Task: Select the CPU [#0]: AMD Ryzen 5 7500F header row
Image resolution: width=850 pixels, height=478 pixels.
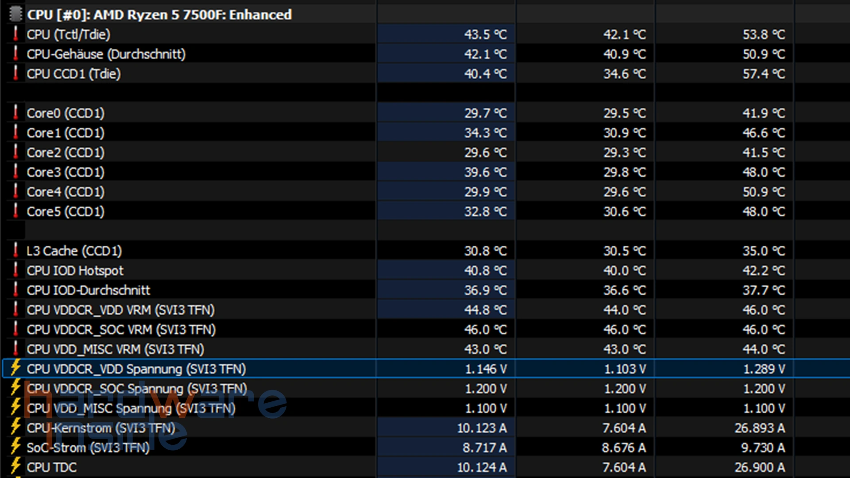Action: point(159,15)
